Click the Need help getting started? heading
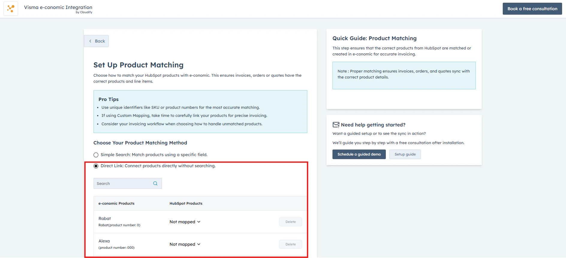566x258 pixels. pyautogui.click(x=373, y=125)
